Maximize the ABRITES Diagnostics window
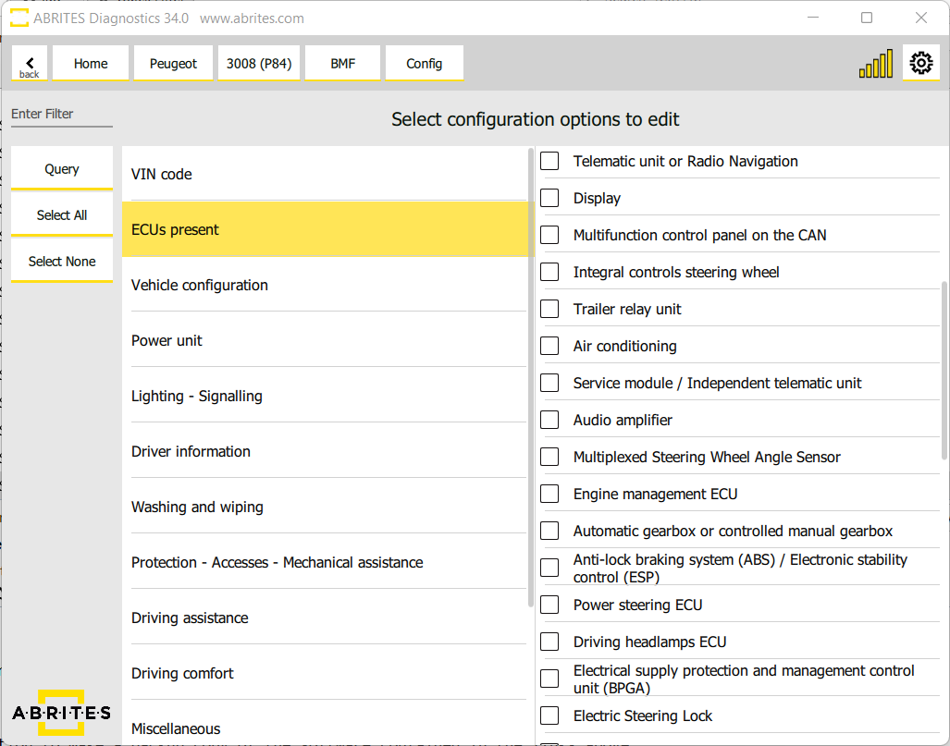The height and width of the screenshot is (746, 950). tap(867, 18)
